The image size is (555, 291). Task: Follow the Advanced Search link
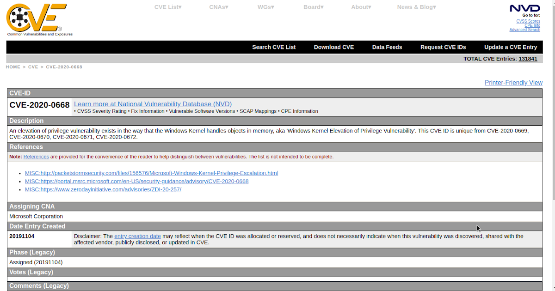pyautogui.click(x=524, y=29)
